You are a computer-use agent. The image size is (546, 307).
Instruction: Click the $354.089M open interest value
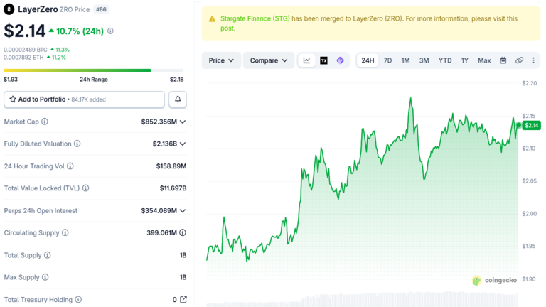pyautogui.click(x=159, y=210)
